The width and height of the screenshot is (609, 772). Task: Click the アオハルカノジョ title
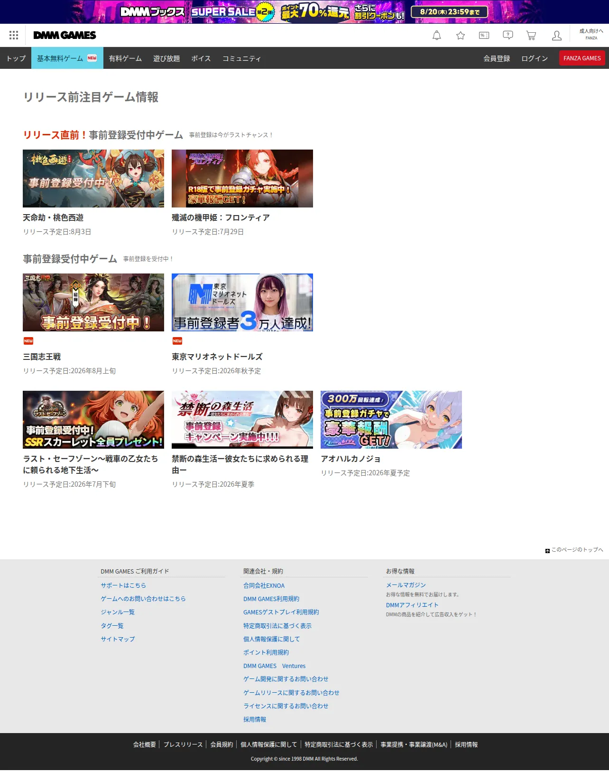tap(351, 459)
